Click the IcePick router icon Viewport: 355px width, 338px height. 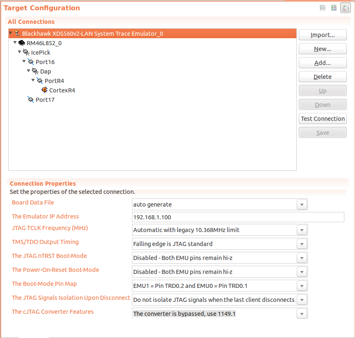point(26,53)
